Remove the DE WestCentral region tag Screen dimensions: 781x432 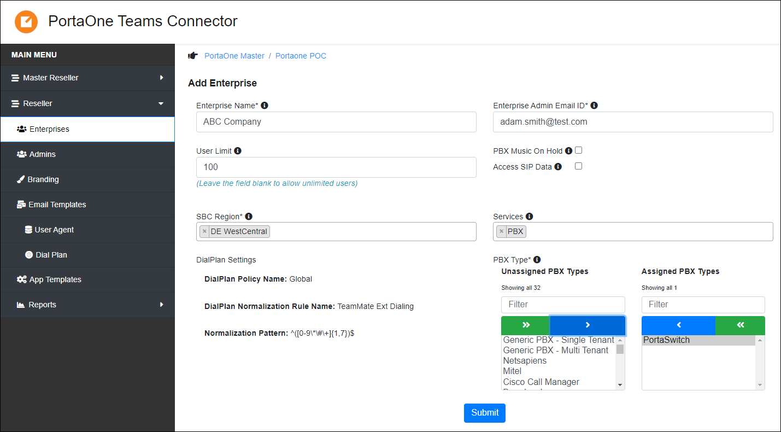coord(204,231)
